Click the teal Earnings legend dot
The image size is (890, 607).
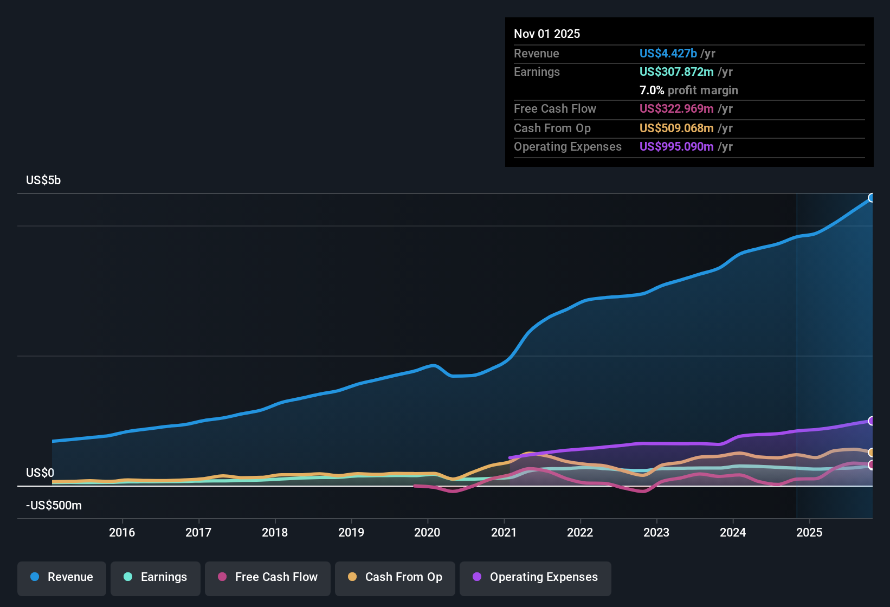coord(128,577)
